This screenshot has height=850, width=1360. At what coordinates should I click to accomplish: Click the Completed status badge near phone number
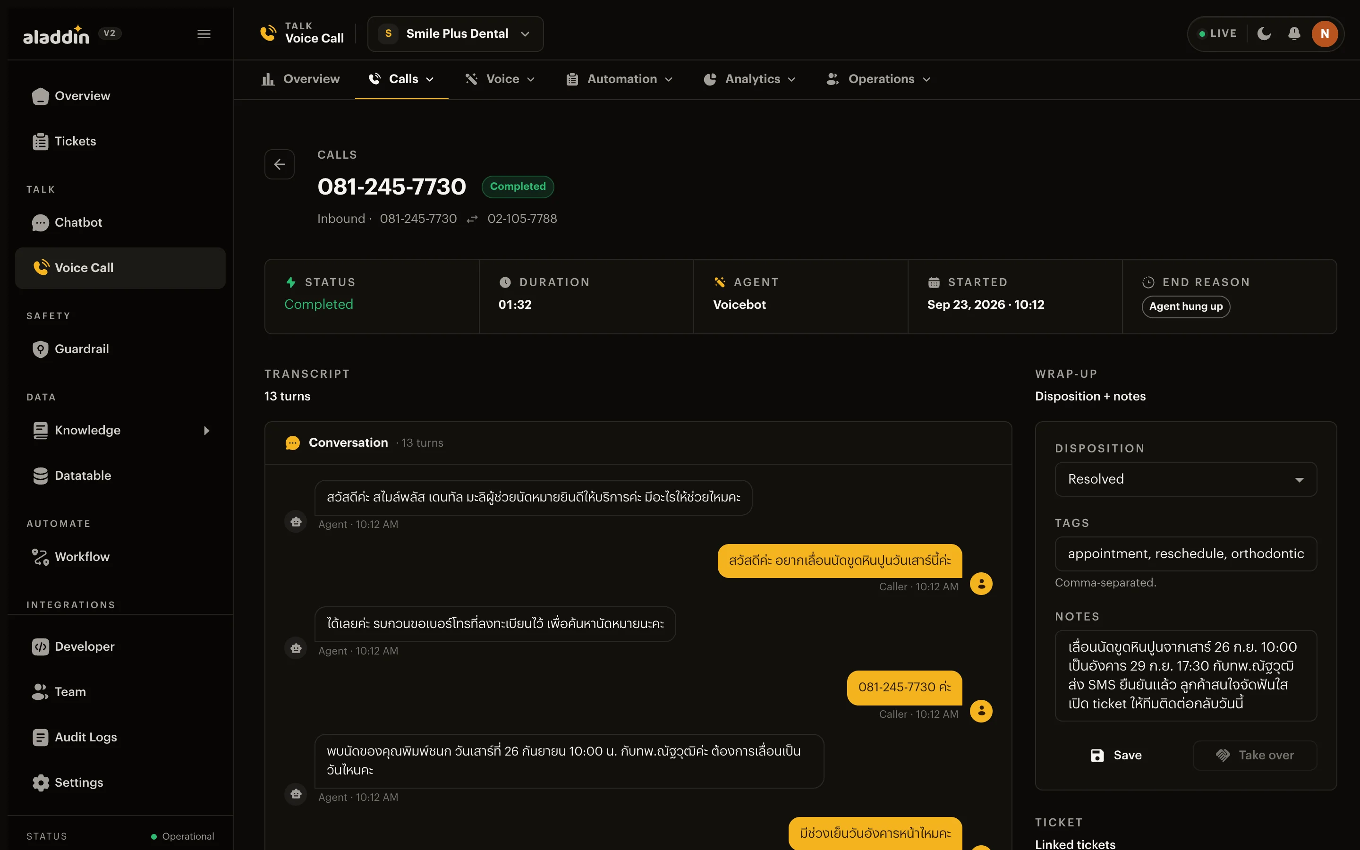(x=518, y=187)
